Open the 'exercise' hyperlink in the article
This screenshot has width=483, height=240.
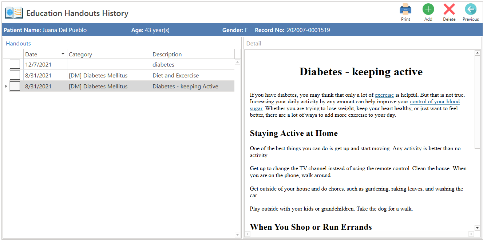coord(384,95)
